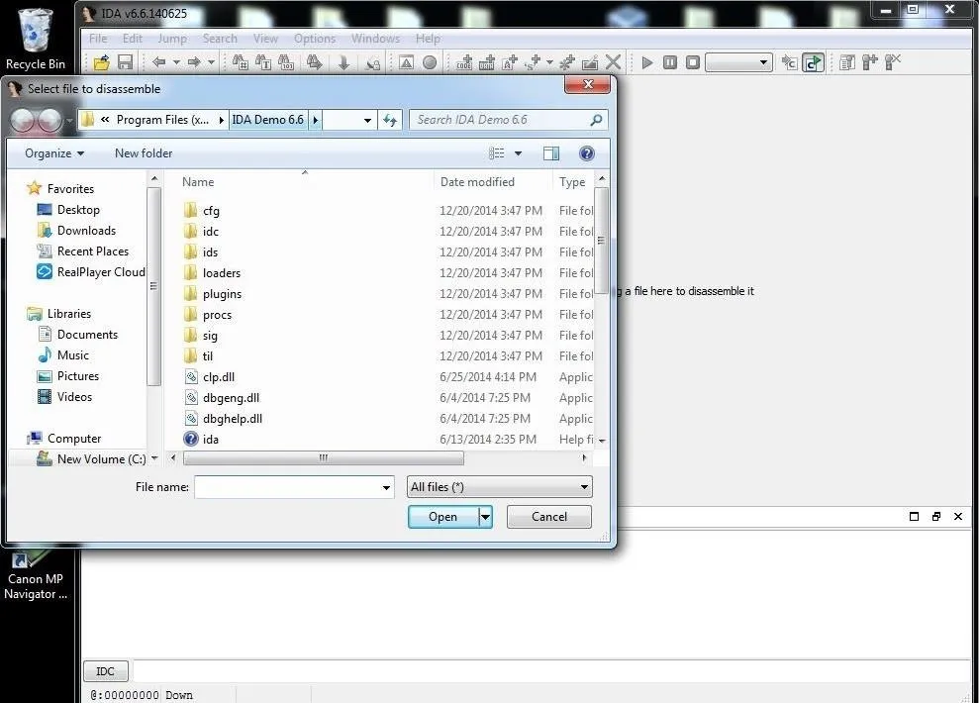Click the horizontal scrollbar of file list

[324, 458]
